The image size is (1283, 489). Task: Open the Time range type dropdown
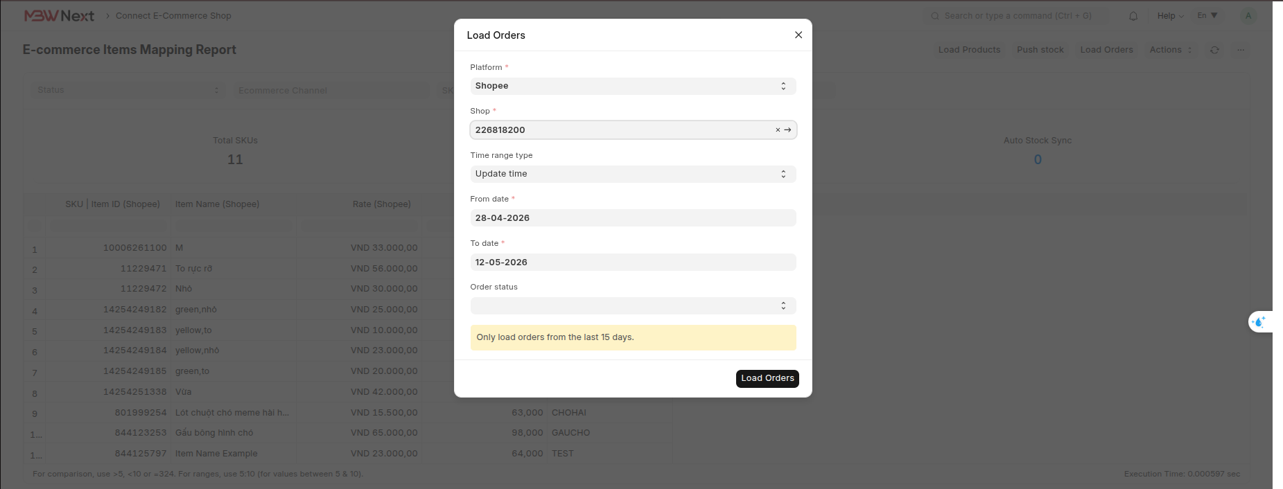click(x=633, y=174)
